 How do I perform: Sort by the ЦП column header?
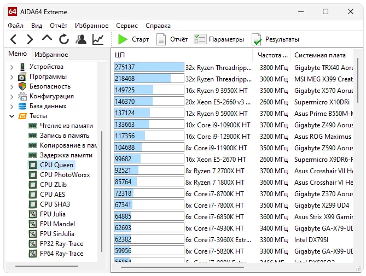point(183,55)
